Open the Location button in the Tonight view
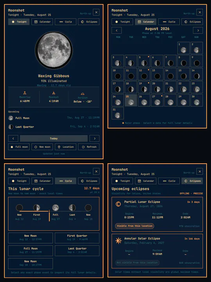 click(x=66, y=147)
